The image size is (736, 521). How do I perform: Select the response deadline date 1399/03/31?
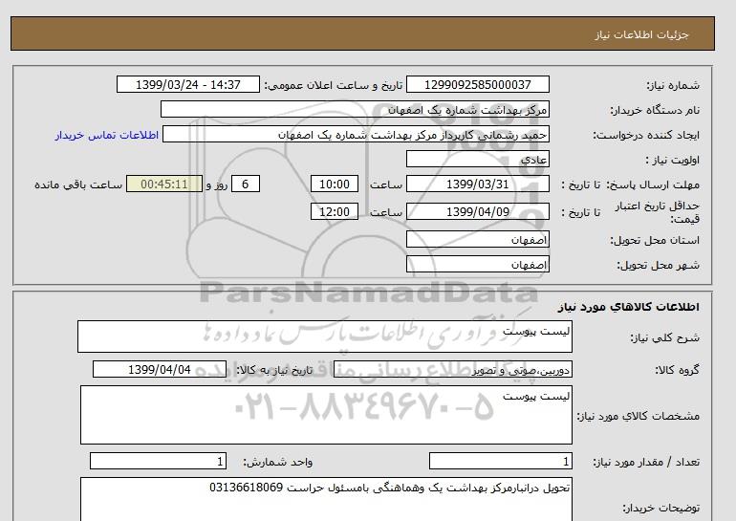tap(477, 184)
